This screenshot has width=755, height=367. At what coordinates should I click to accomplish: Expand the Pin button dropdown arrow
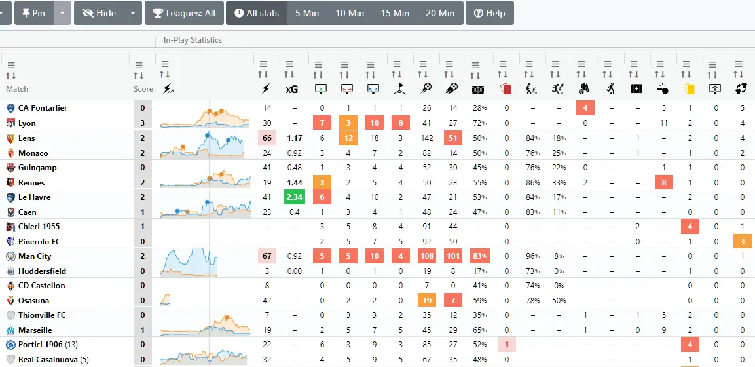pyautogui.click(x=63, y=13)
